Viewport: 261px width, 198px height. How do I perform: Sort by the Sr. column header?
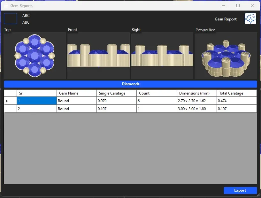point(36,93)
